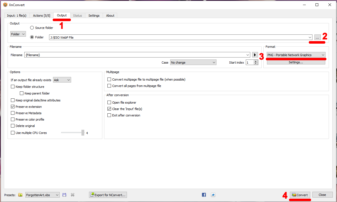
Task: Open filename template arrow button
Action: 255,55
